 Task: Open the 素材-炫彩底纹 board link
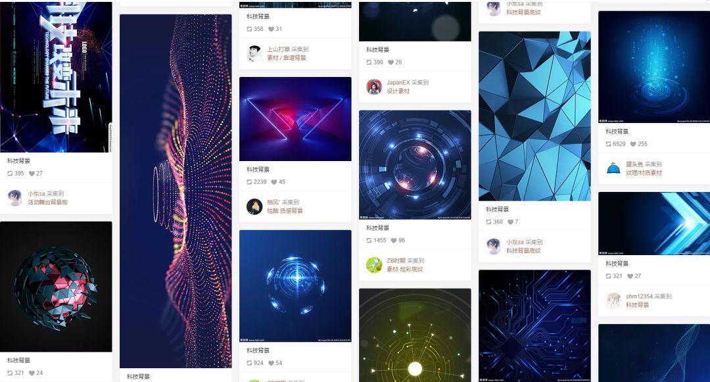click(404, 270)
